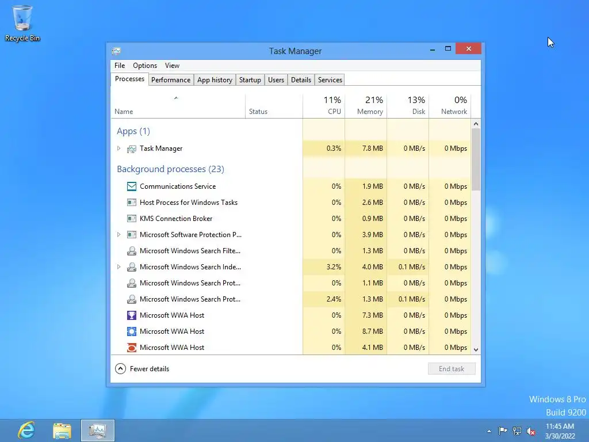This screenshot has width=589, height=442.
Task: Sort by the Disk column header
Action: pyautogui.click(x=408, y=106)
